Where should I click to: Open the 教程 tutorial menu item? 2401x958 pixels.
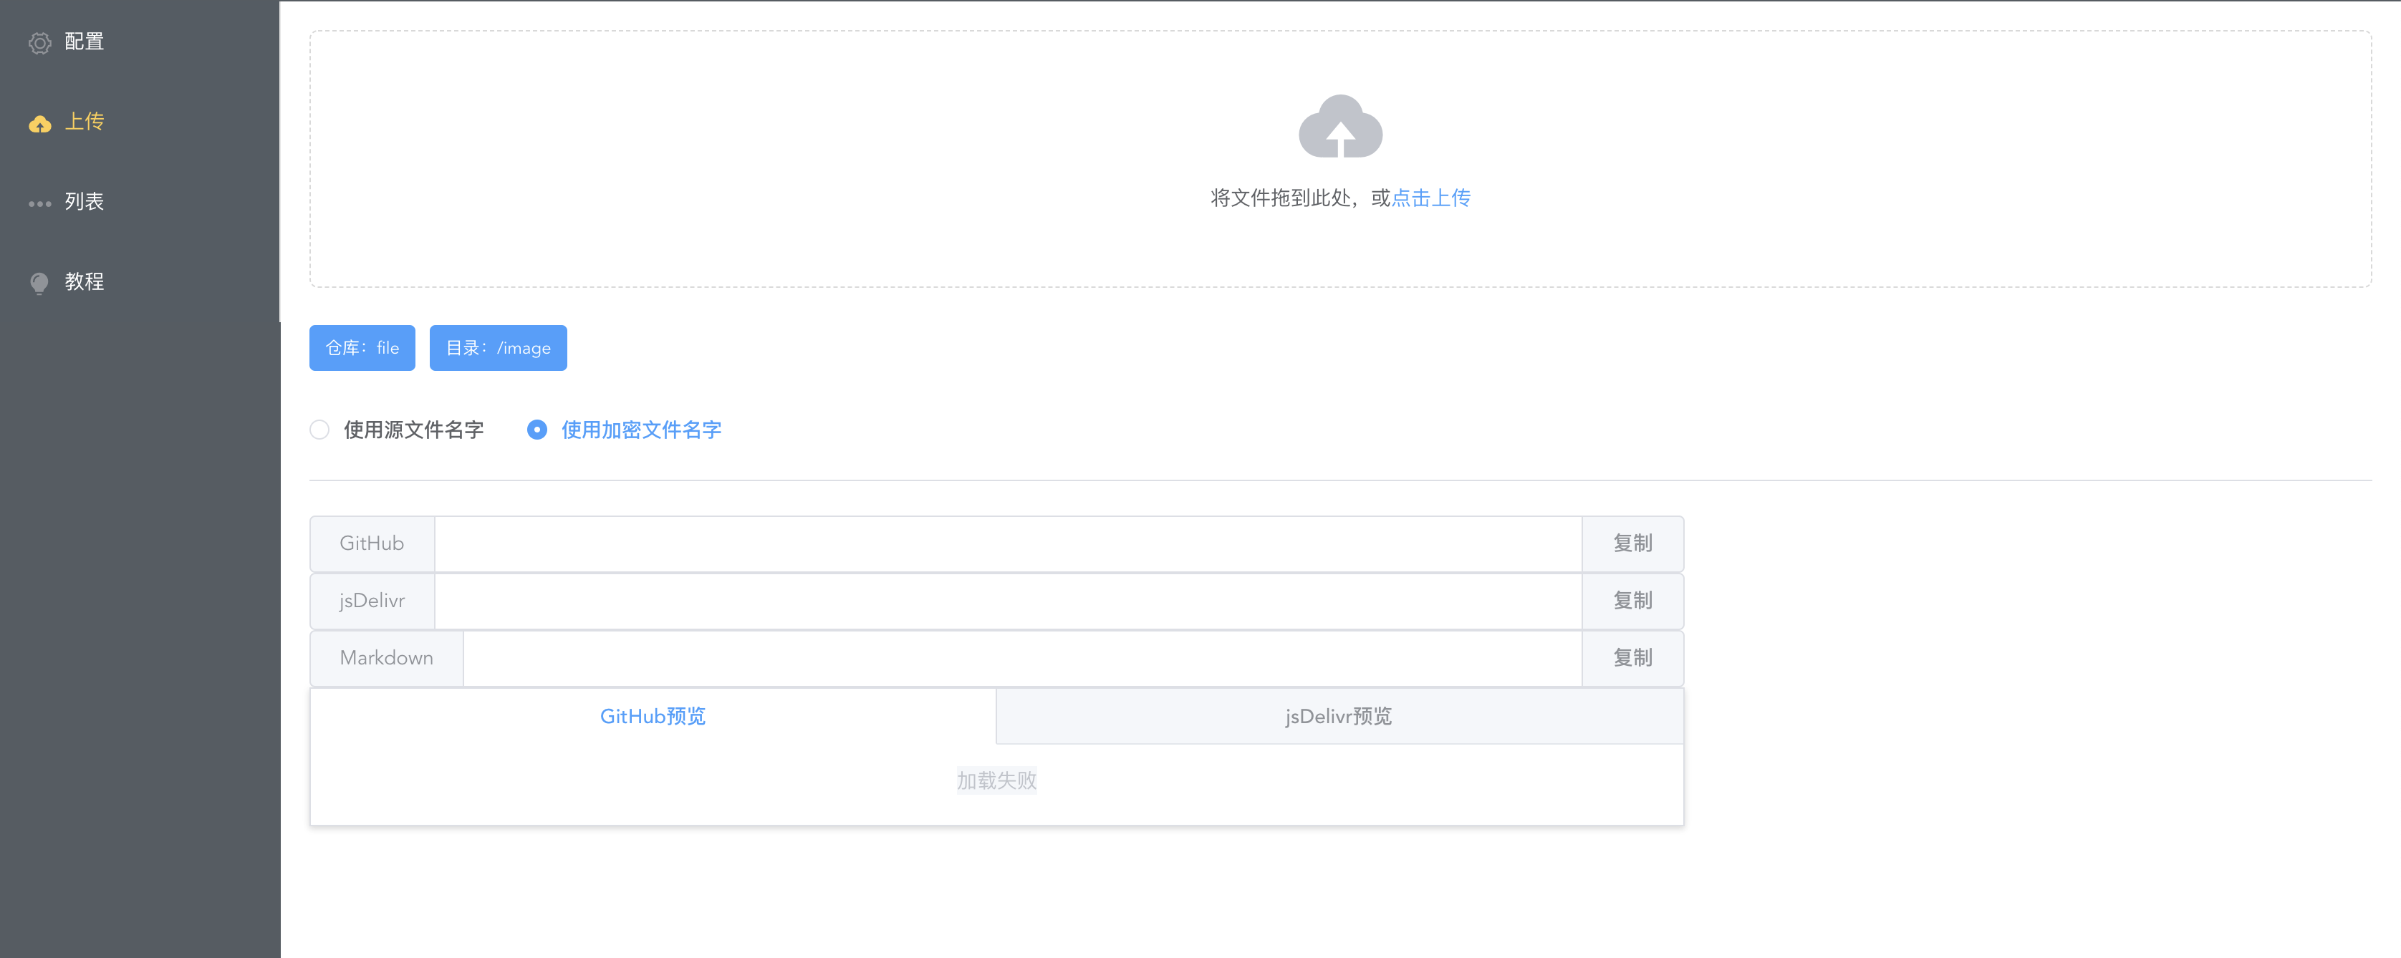coord(140,282)
